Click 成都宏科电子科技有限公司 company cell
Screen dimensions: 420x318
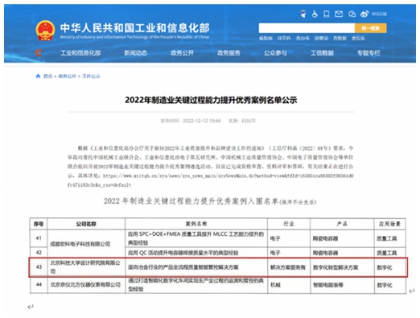86,244
